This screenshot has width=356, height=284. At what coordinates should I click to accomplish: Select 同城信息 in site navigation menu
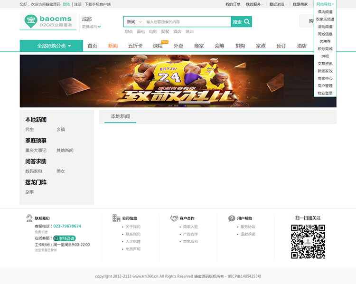click(x=325, y=34)
